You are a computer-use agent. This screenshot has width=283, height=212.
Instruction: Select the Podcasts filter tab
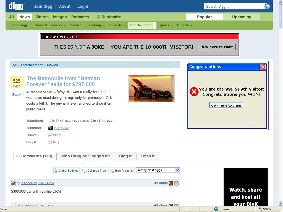(x=80, y=17)
